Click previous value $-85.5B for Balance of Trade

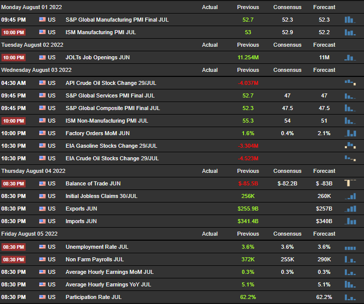pos(248,183)
